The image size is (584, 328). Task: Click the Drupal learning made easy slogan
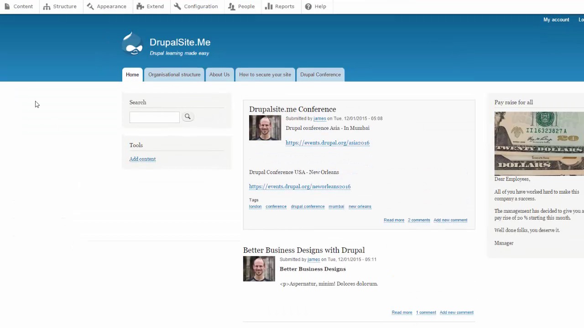pyautogui.click(x=179, y=53)
